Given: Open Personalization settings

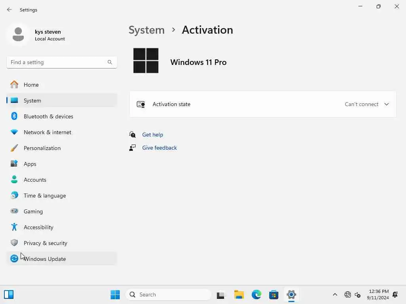Looking at the screenshot, I should coord(61,148).
